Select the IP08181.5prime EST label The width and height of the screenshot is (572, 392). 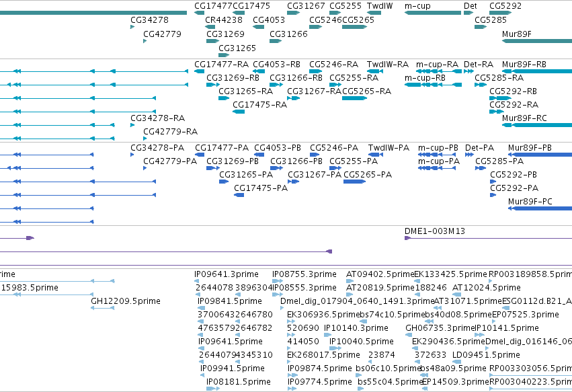pos(239,382)
